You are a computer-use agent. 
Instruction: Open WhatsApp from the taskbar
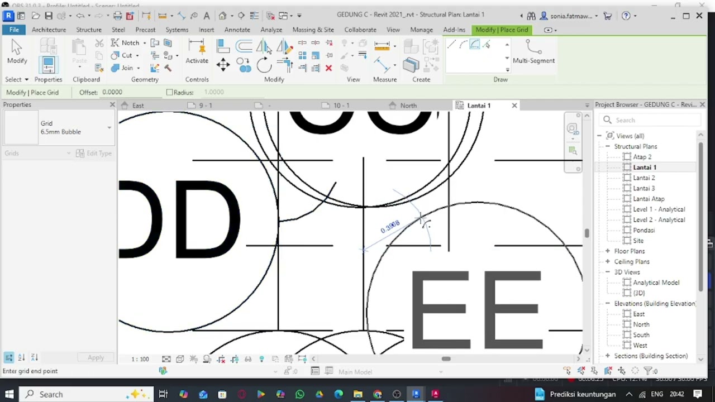pos(300,394)
